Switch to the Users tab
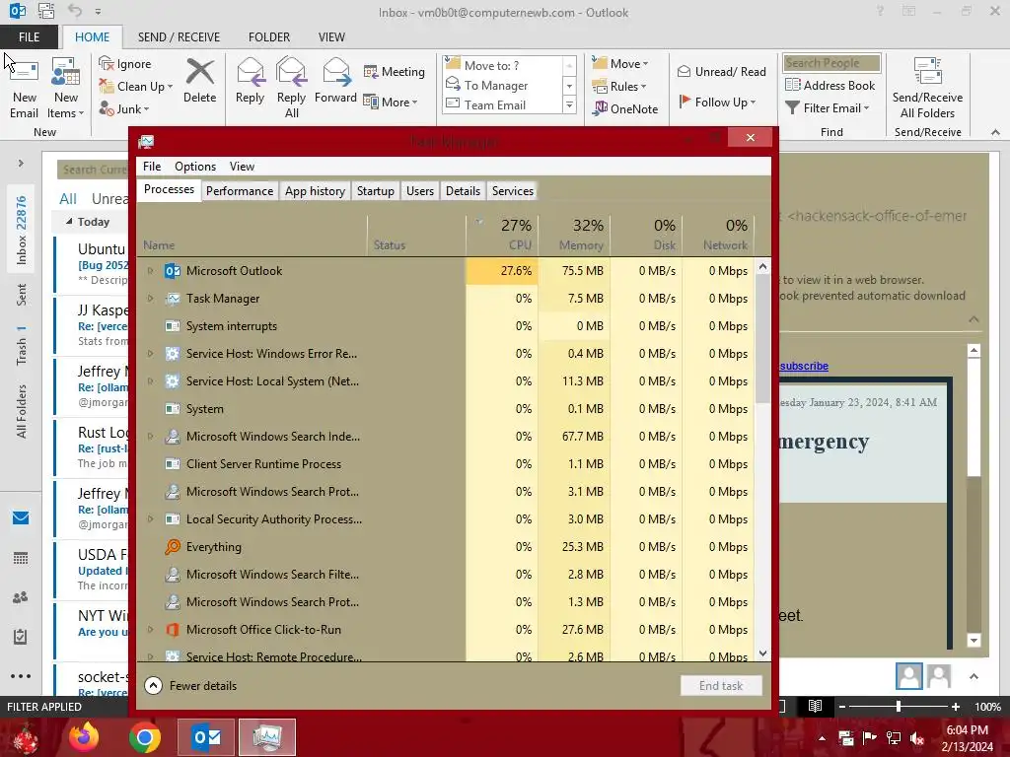The image size is (1010, 757). [420, 191]
